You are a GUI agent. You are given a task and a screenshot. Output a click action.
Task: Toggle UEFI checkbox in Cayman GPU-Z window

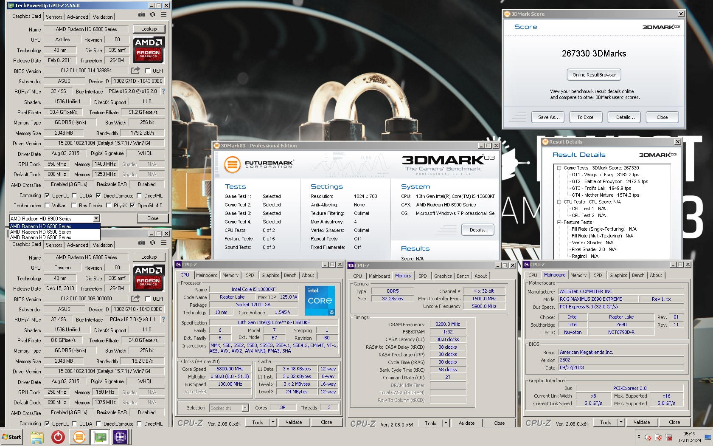coord(148,299)
